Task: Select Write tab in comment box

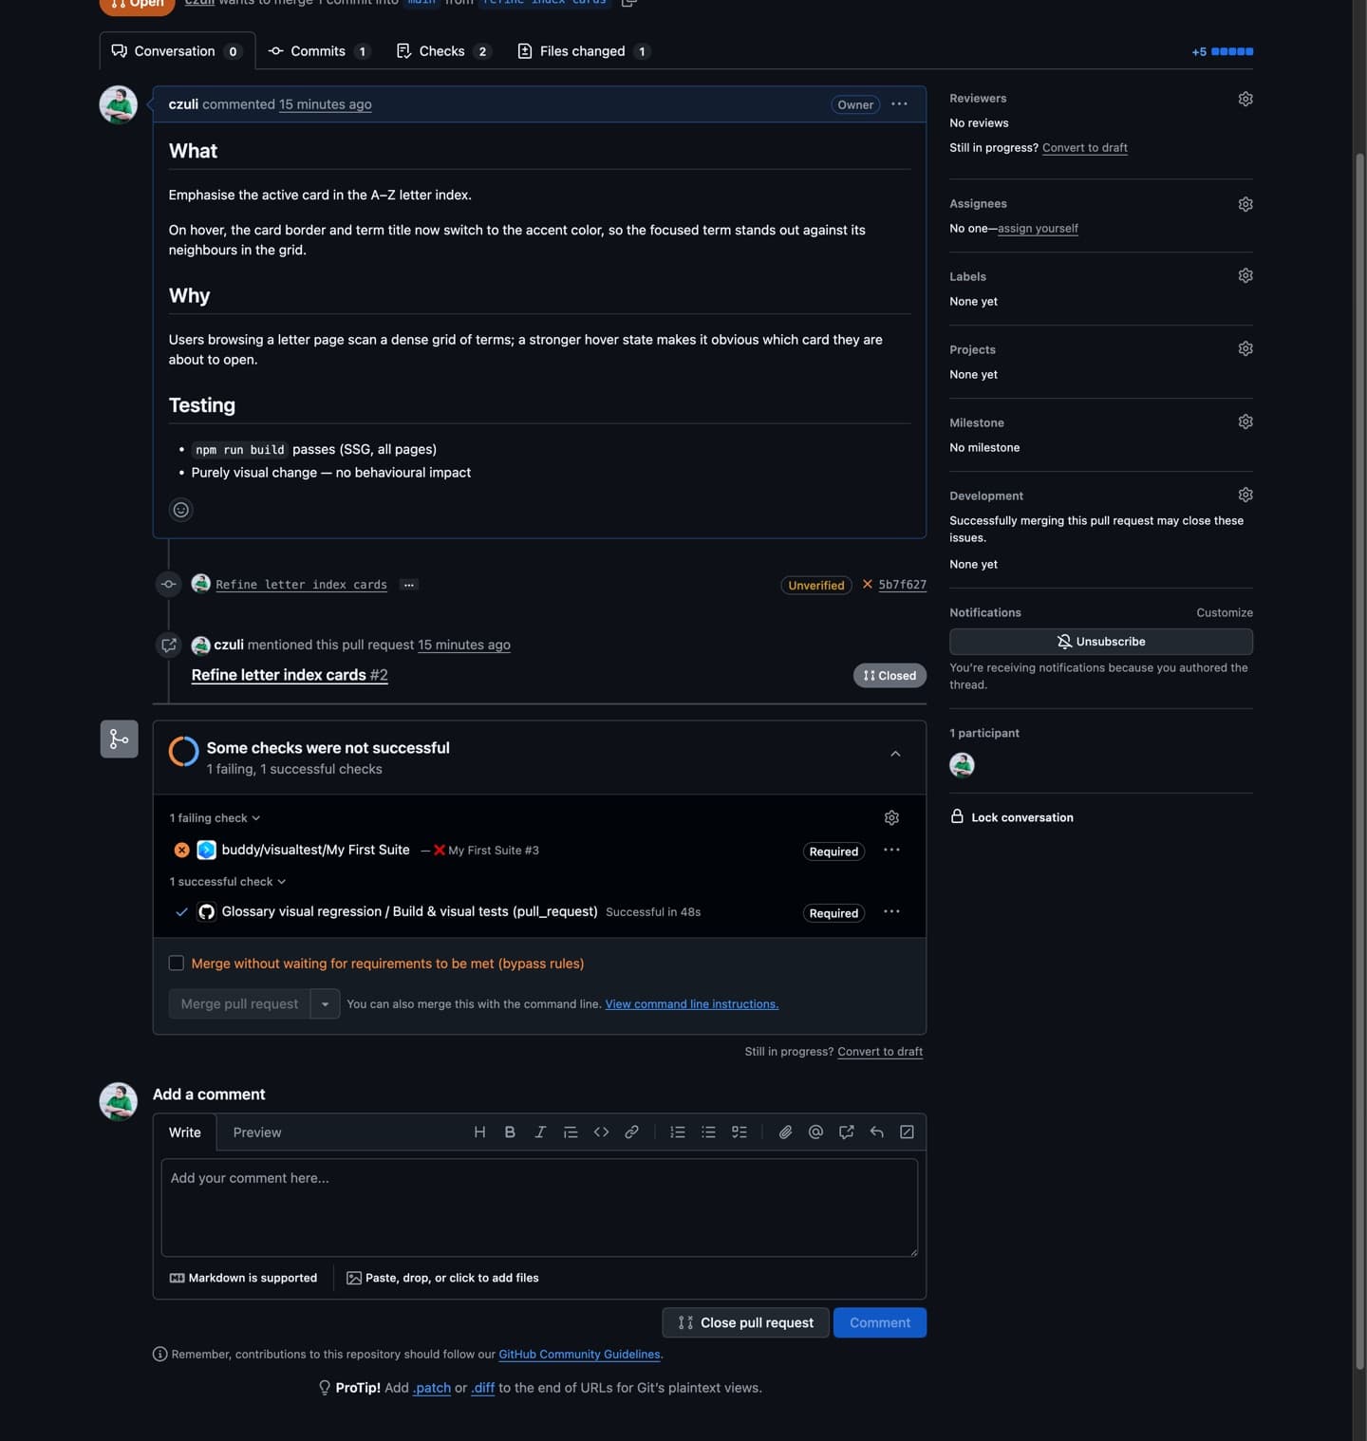Action: 185,1132
